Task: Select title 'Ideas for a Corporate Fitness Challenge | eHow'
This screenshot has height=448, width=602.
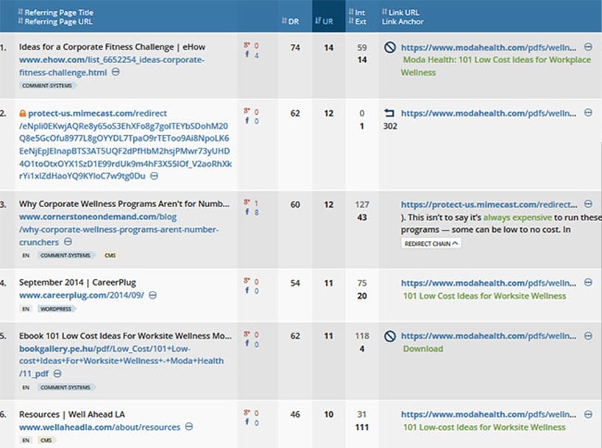Action: pyautogui.click(x=112, y=47)
